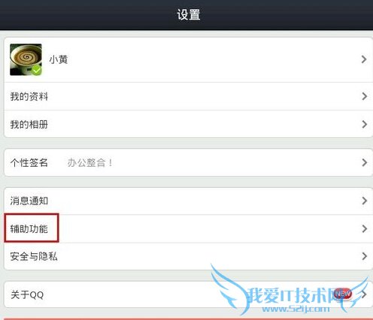Open 安全与隐私 settings
373x320 pixels.
pos(188,256)
